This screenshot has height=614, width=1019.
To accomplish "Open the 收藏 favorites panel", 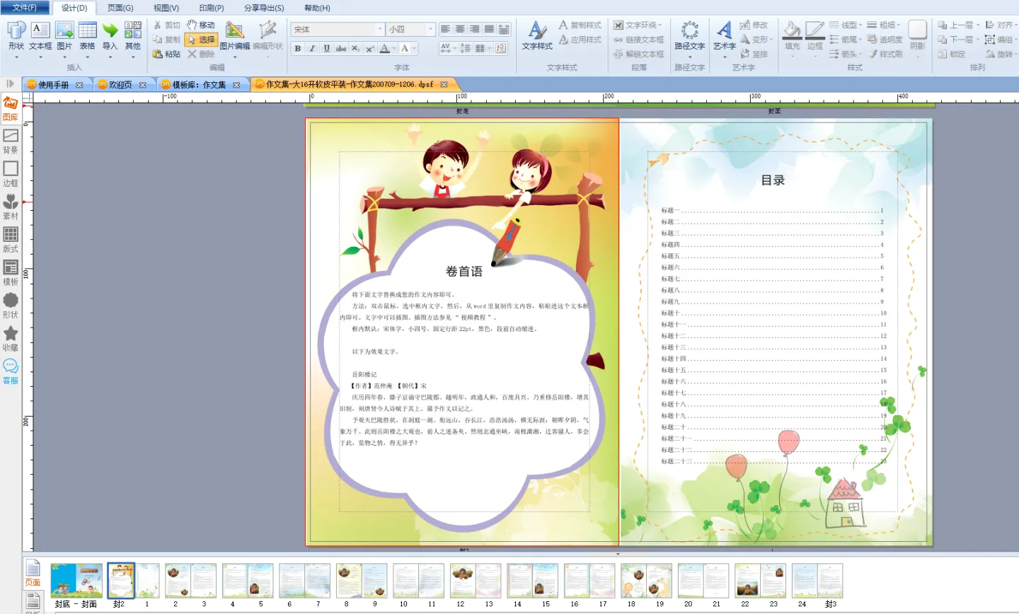I will pos(11,339).
